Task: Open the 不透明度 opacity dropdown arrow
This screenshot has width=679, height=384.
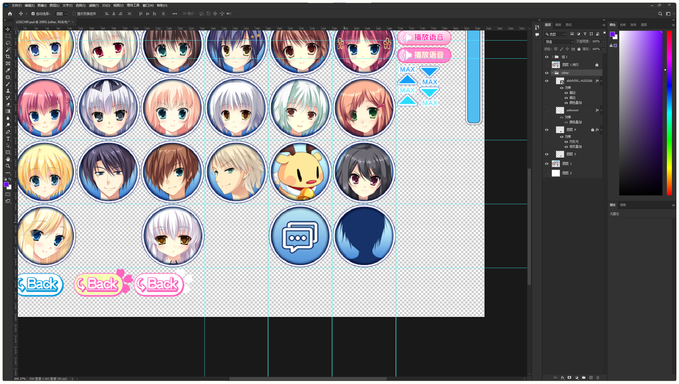Action: point(603,41)
